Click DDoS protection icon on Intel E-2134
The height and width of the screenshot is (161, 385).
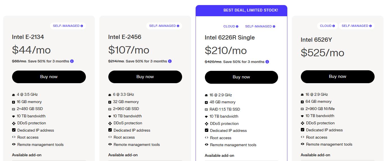pyautogui.click(x=14, y=123)
